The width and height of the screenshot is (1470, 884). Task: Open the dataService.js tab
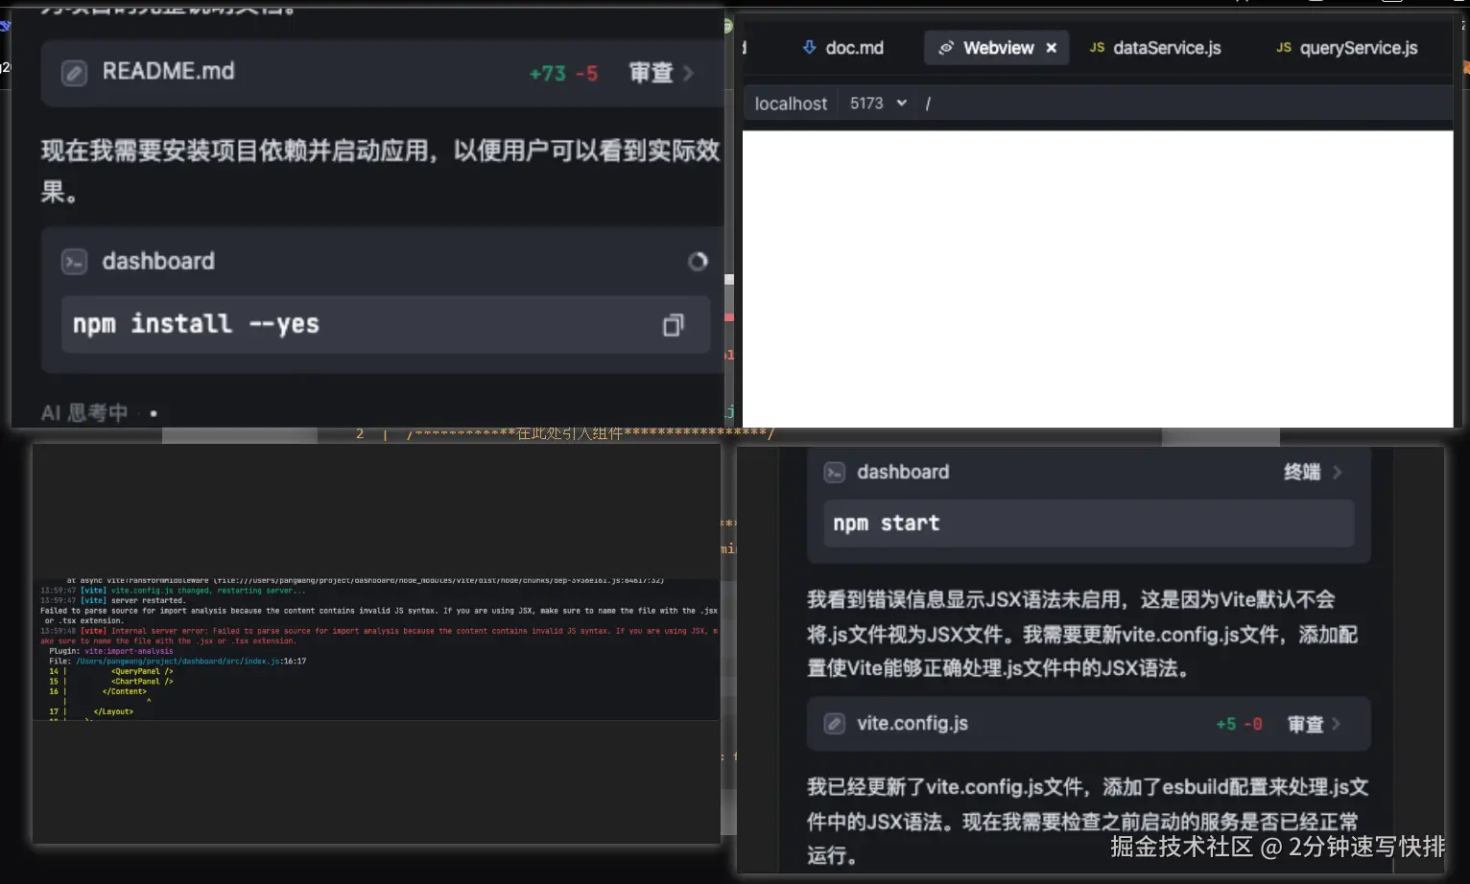point(1155,48)
